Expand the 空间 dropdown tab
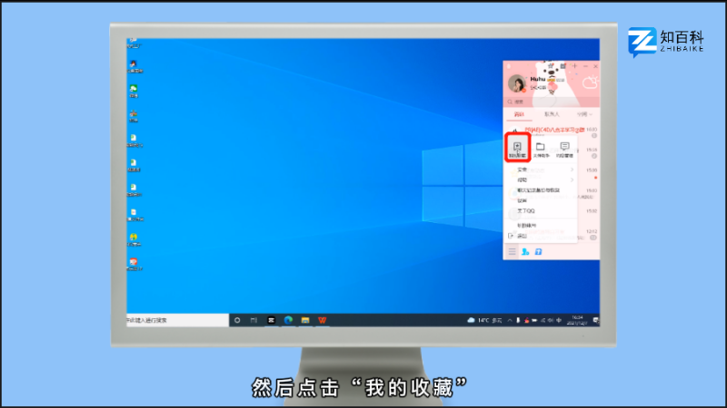This screenshot has height=408, width=727. [584, 114]
